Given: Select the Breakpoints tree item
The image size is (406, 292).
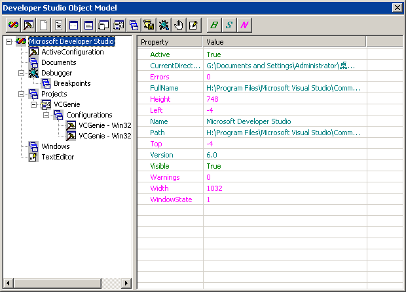Looking at the screenshot, I should (x=72, y=83).
